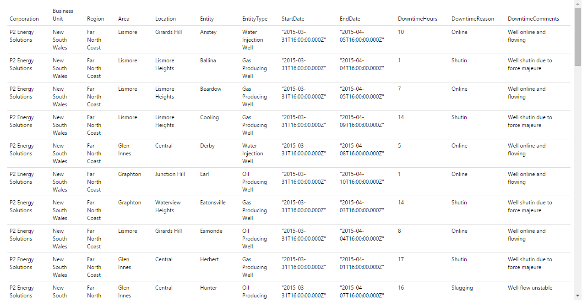This screenshot has height=302, width=582.
Task: Select the Anstey entity cell
Action: 208,32
